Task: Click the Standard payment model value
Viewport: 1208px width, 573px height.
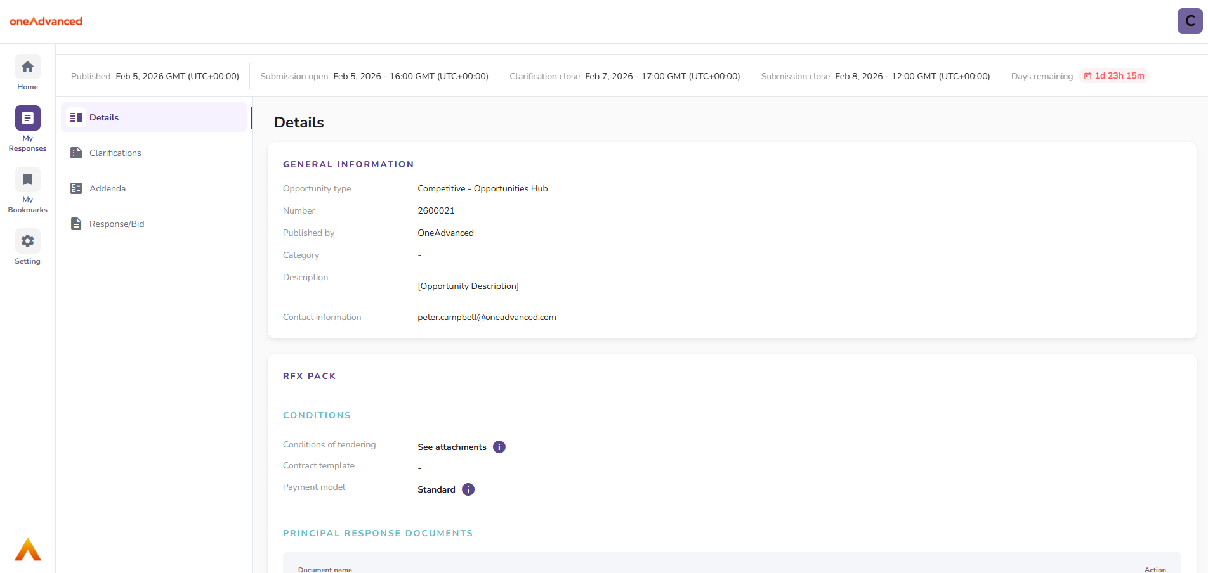Action: (437, 489)
